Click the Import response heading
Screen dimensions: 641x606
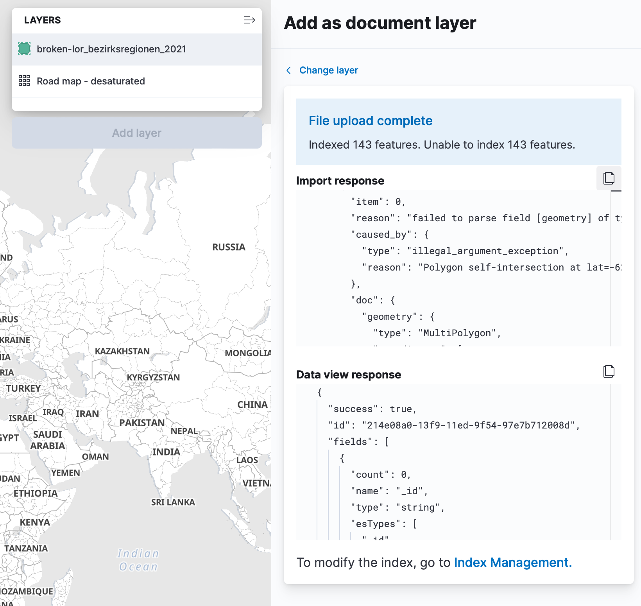point(340,180)
